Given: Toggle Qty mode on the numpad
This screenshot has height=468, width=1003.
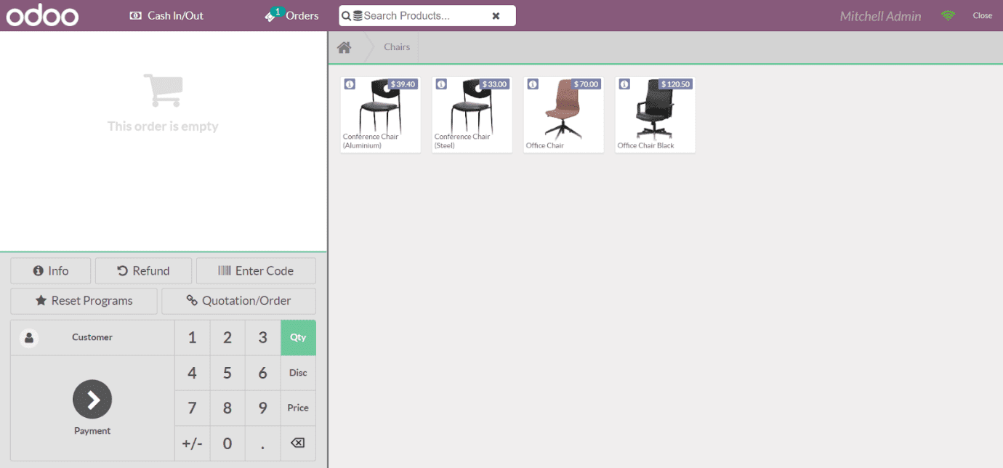Looking at the screenshot, I should [x=298, y=337].
